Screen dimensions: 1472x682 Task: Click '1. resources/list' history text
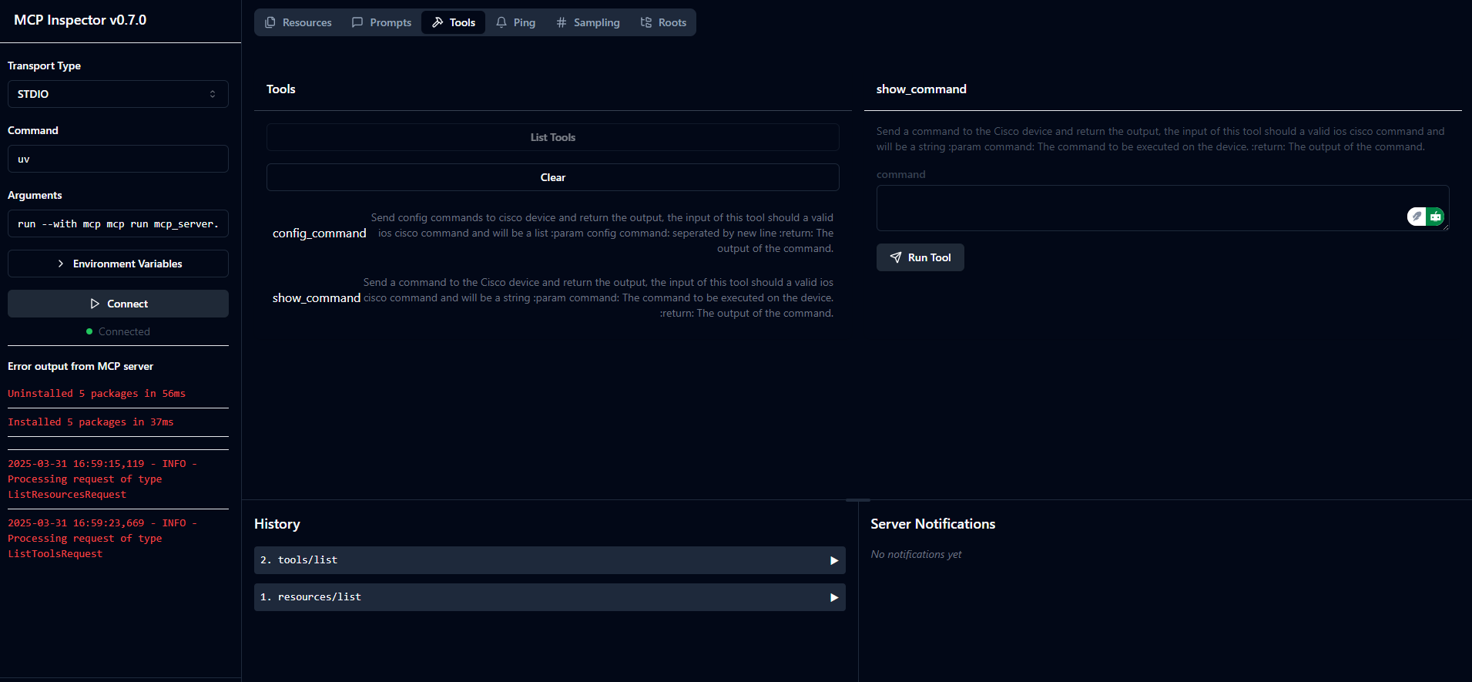pos(310,597)
